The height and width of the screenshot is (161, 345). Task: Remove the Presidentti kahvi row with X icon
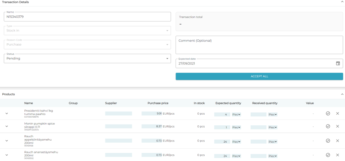pyautogui.click(x=337, y=113)
